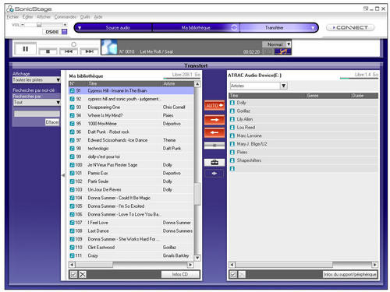This screenshot has height=292, width=390.
Task: Open the Fichier menu
Action: click(x=12, y=17)
